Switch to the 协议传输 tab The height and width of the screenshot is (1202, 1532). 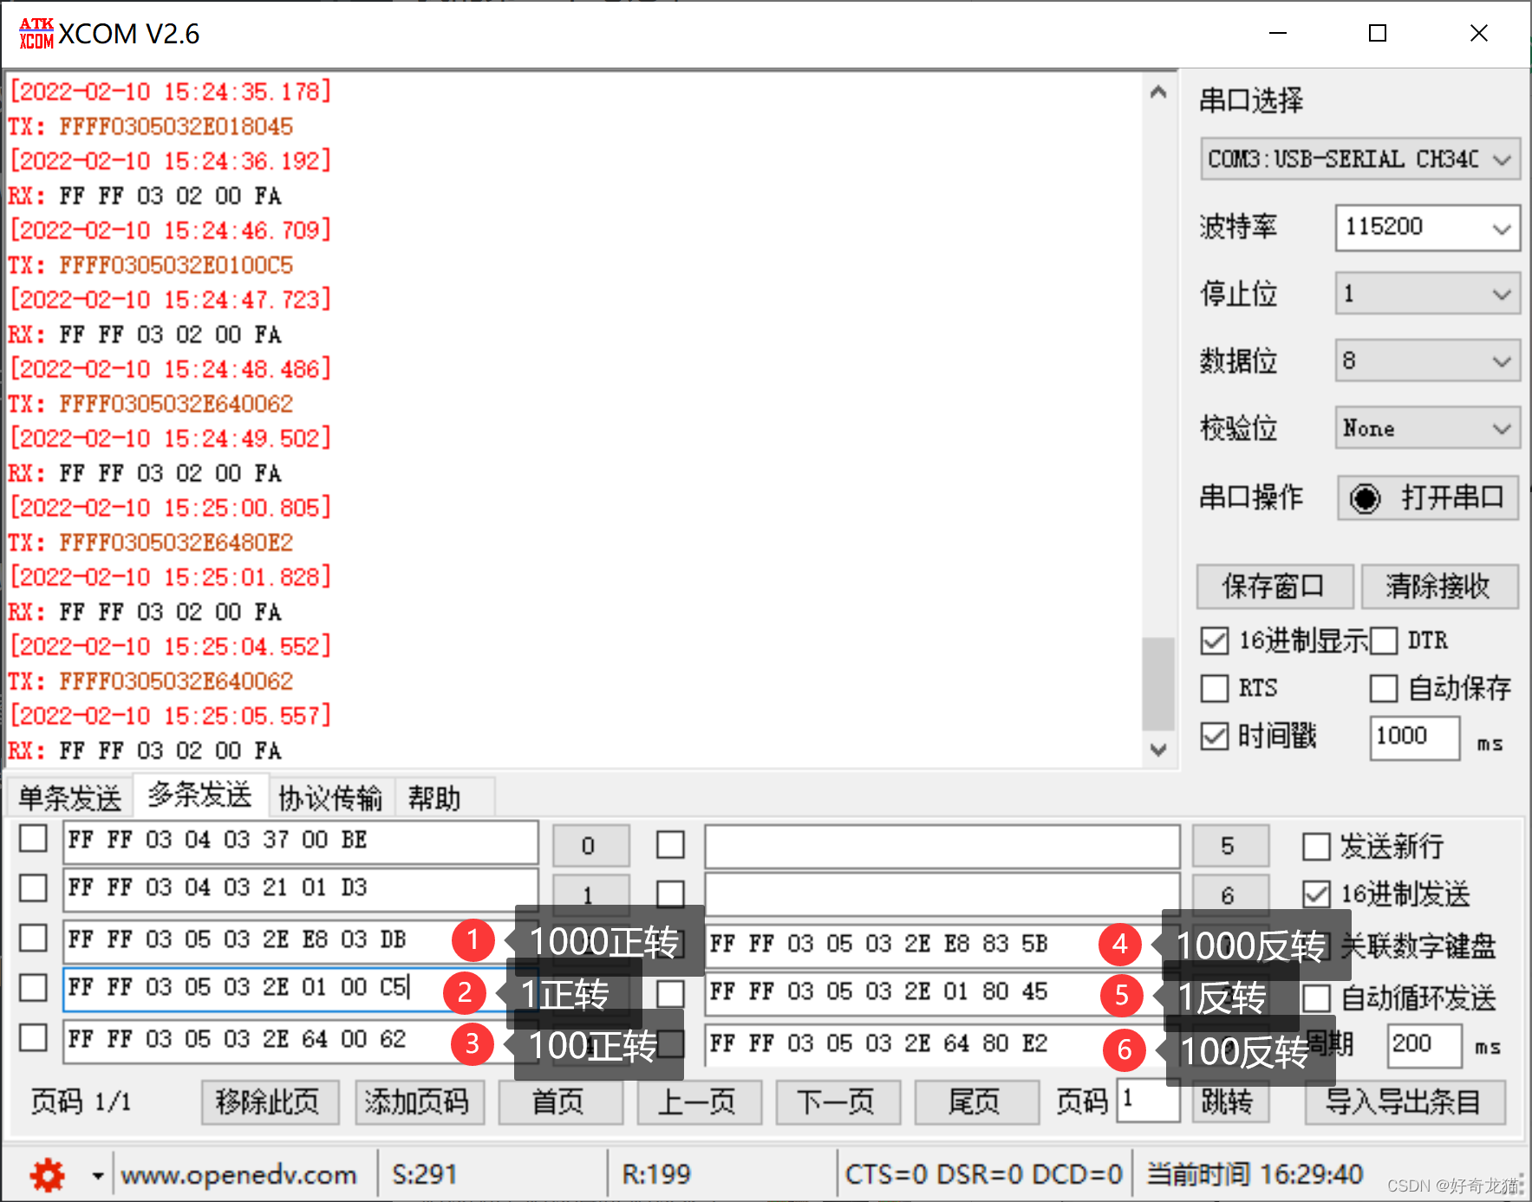coord(330,798)
